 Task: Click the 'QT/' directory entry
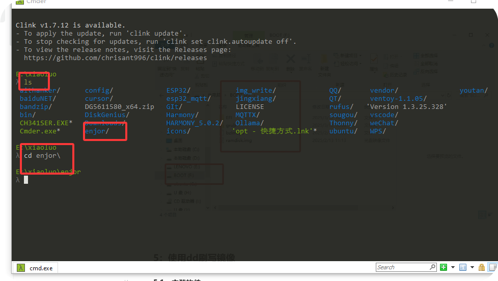[x=335, y=99]
